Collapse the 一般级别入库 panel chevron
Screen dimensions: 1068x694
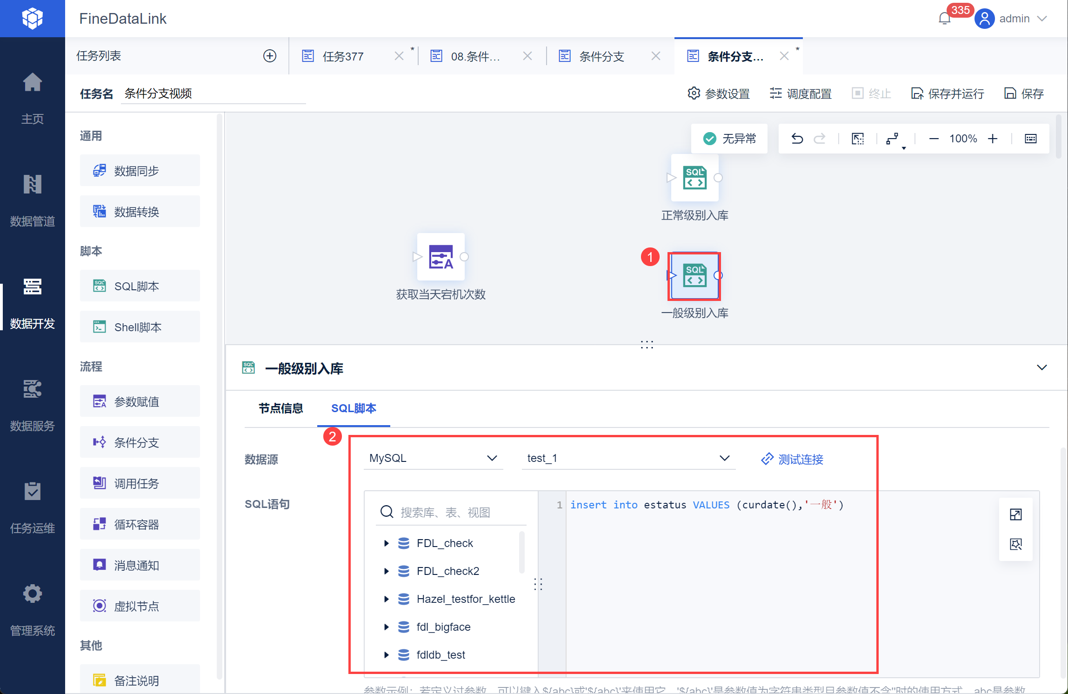coord(1042,367)
